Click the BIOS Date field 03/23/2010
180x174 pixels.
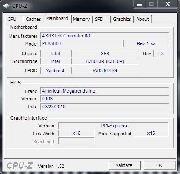pyautogui.click(x=104, y=107)
